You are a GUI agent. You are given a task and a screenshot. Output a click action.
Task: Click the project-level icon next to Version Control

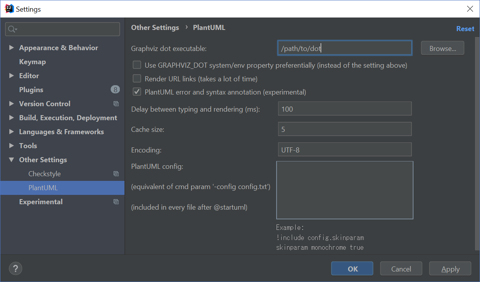[x=116, y=104]
